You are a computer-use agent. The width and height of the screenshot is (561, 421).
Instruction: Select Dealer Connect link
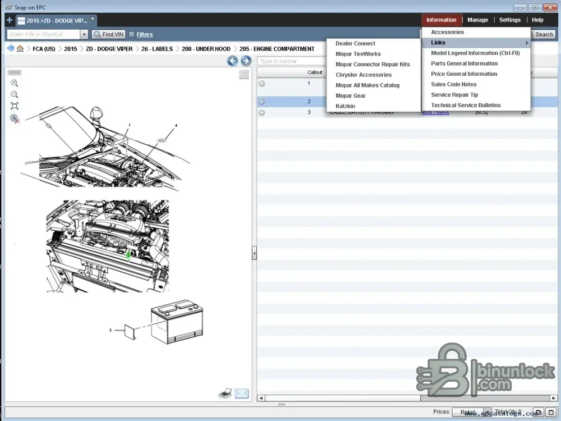(374, 44)
